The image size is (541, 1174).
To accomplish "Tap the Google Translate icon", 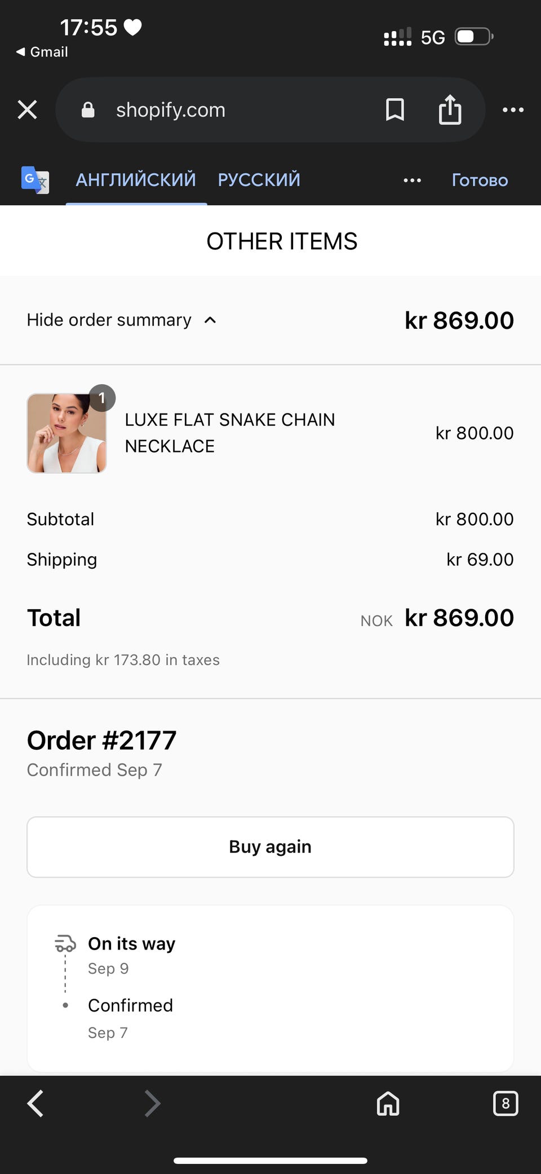I will [35, 180].
